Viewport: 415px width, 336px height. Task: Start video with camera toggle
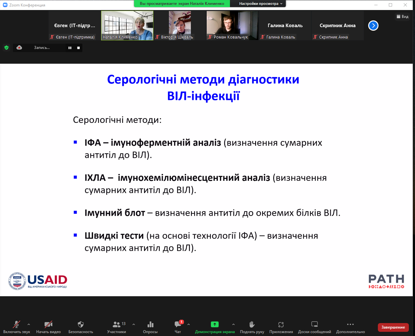click(x=48, y=324)
